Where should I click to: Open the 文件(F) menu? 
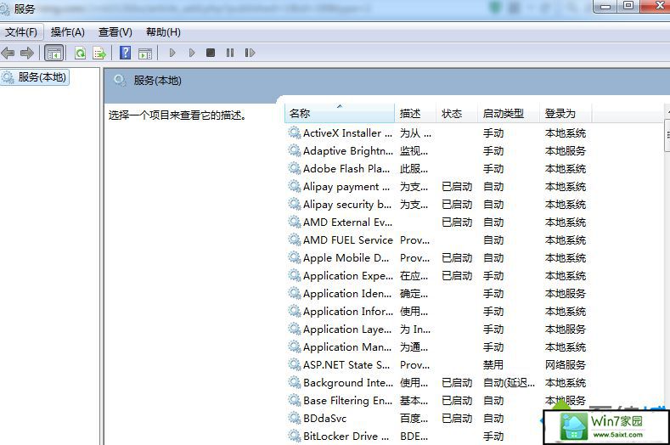[21, 32]
